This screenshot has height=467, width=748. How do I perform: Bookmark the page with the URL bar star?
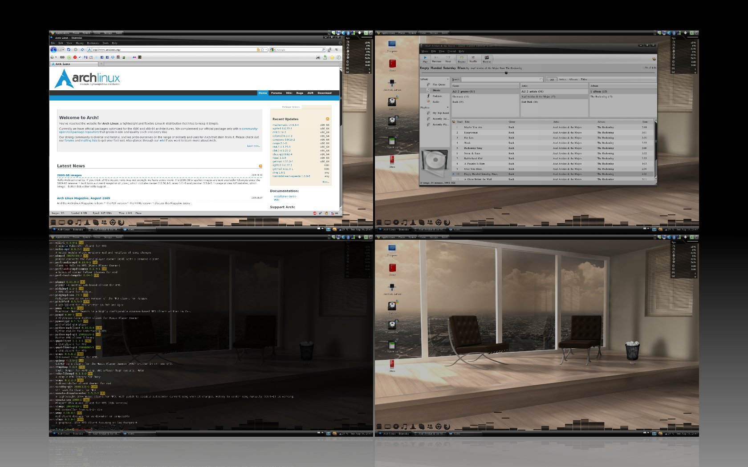[x=262, y=50]
